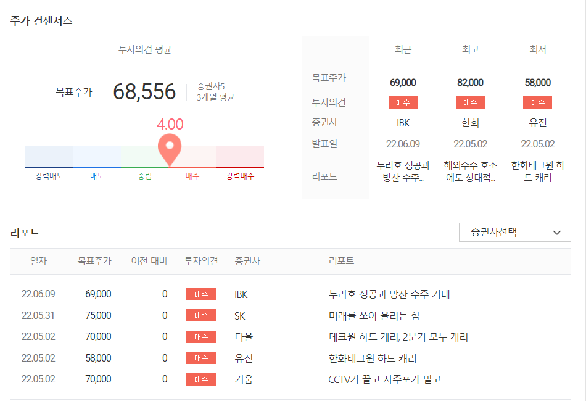Image resolution: width=586 pixels, height=401 pixels.
Task: Click 매수 badge in 다올 report row
Action: point(200,337)
